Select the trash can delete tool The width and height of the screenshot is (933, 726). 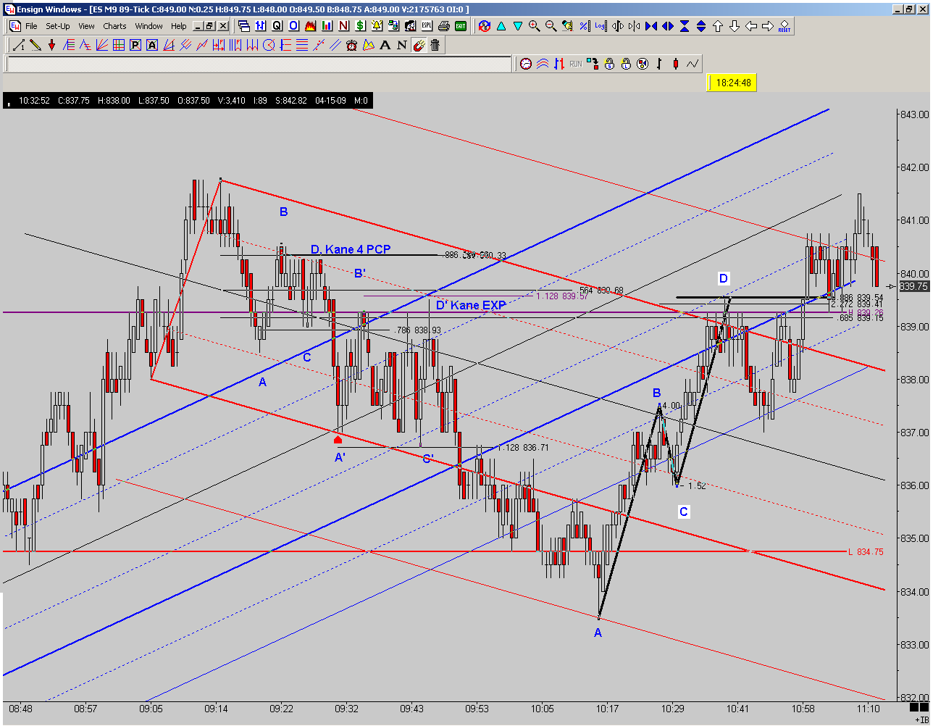point(435,45)
